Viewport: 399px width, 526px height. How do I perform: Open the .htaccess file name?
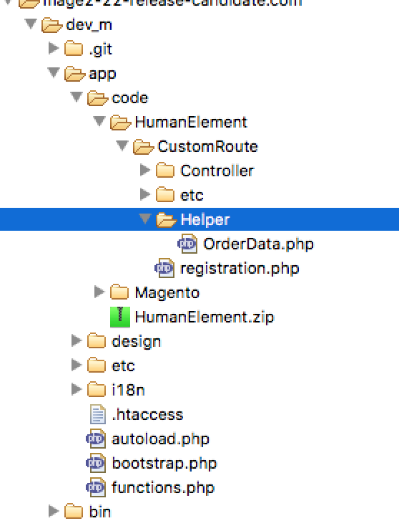coord(147,415)
